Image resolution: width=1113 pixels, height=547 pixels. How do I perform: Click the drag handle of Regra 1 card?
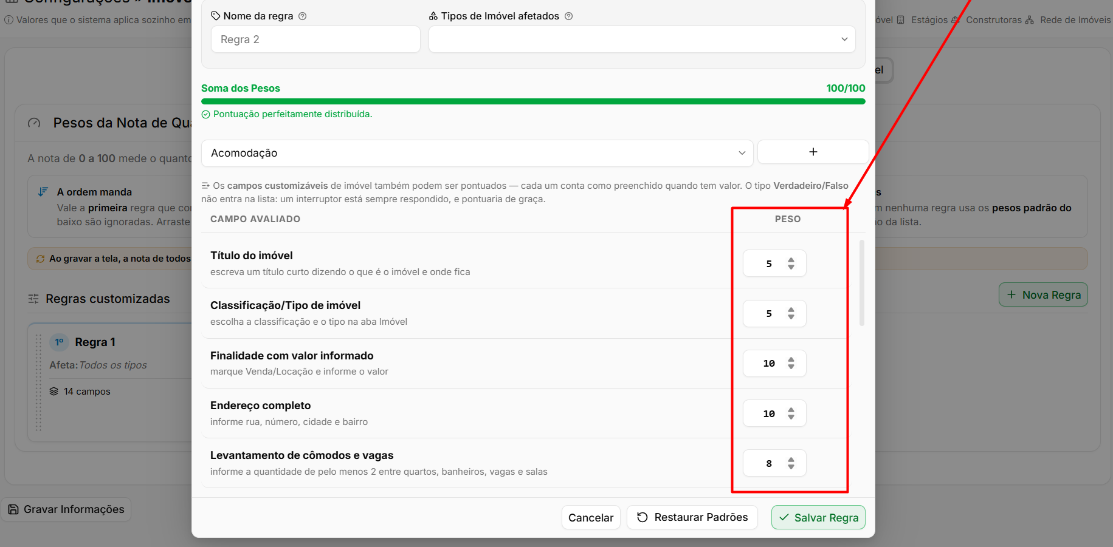click(x=38, y=382)
